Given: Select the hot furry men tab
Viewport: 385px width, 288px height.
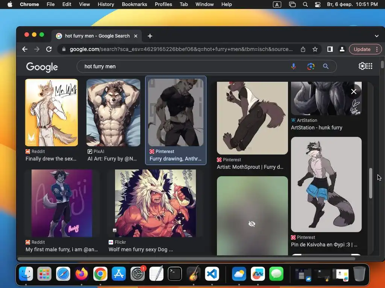Looking at the screenshot, I should click(x=97, y=36).
